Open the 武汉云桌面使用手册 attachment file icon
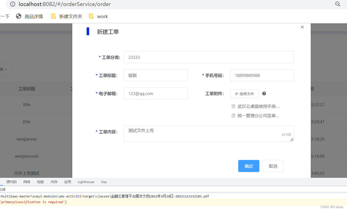347x211 pixels. 233,106
